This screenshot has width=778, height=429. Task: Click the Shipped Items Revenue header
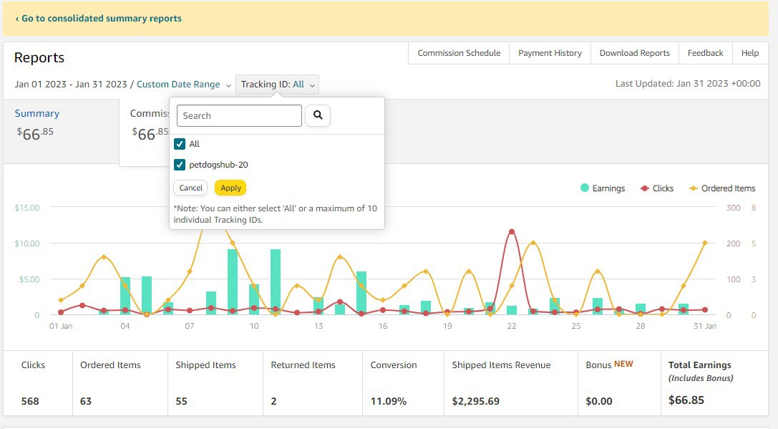501,365
